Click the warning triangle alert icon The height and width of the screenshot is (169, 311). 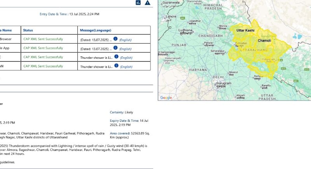click(148, 3)
